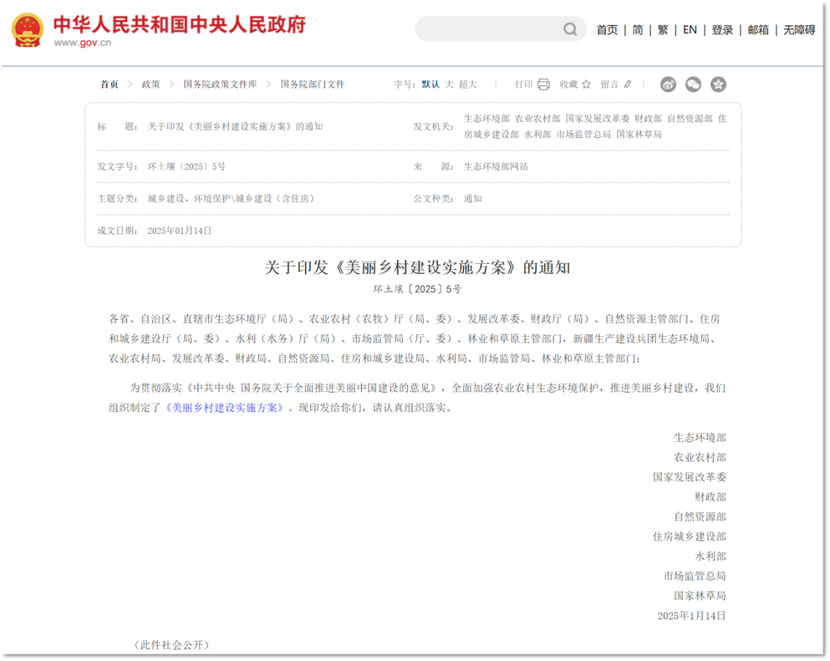Click the national emblem logo

point(27,30)
